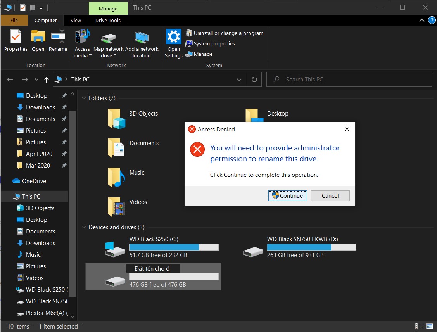Screen dimensions: 437x332
Task: Select pinned Downloads in Quick access
Action: pos(40,107)
